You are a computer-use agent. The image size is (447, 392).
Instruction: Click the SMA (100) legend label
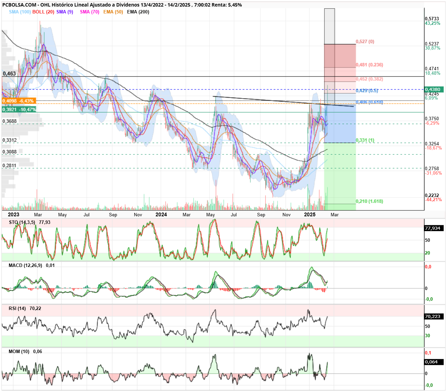(x=20, y=12)
